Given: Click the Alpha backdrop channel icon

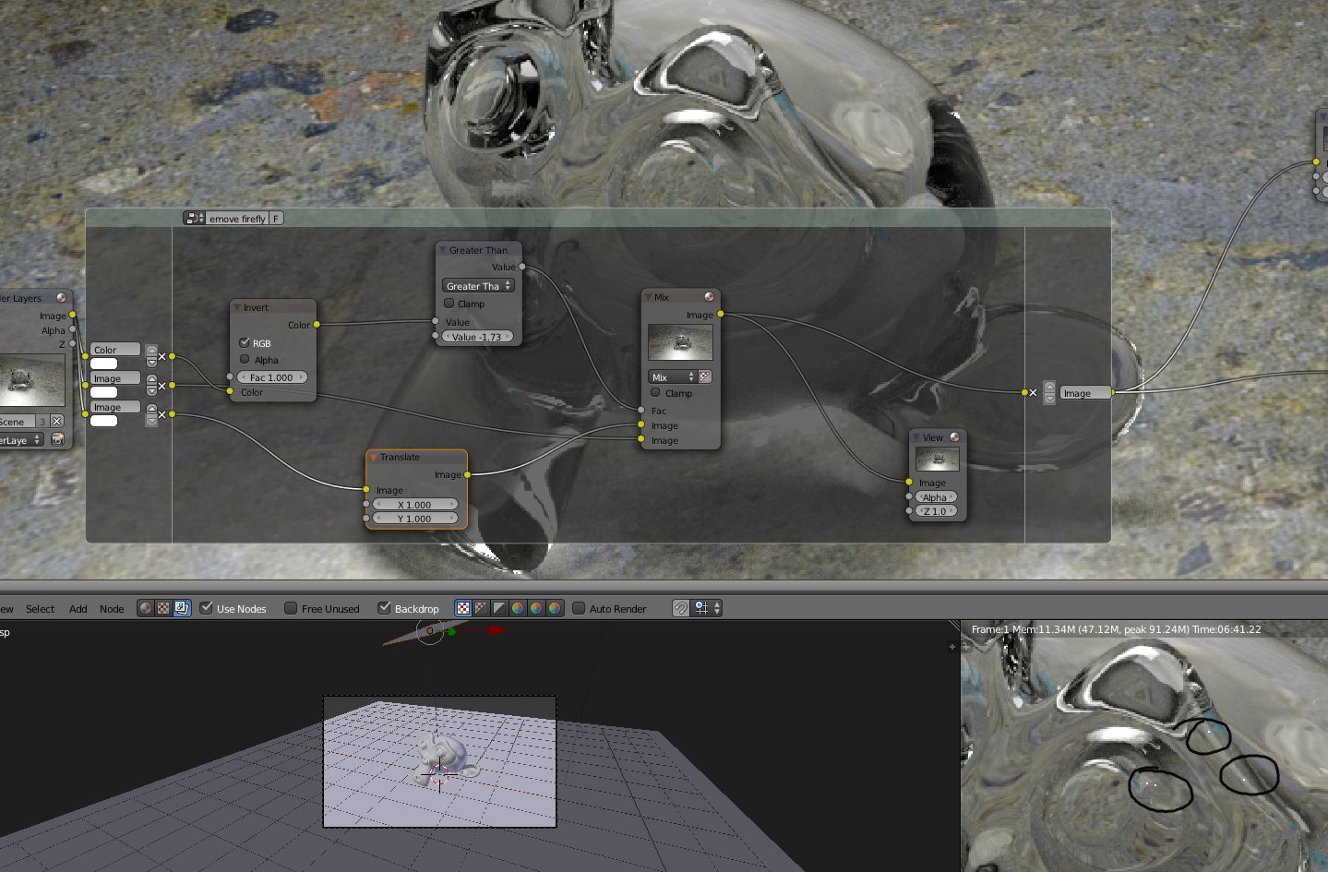Looking at the screenshot, I should 499,608.
